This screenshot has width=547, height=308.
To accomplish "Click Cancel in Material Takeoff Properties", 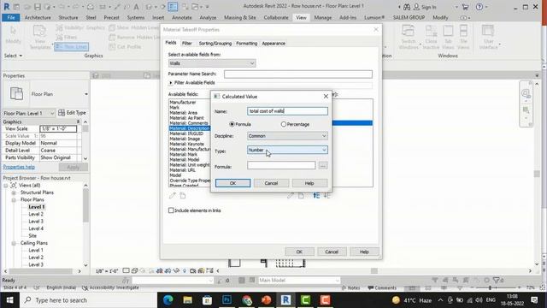I will [x=332, y=252].
